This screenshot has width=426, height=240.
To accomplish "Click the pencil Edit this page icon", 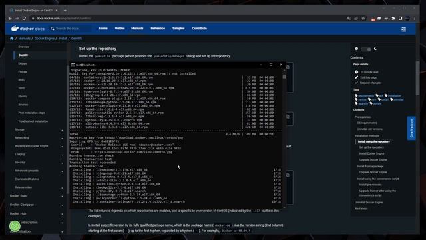I will tap(357, 77).
